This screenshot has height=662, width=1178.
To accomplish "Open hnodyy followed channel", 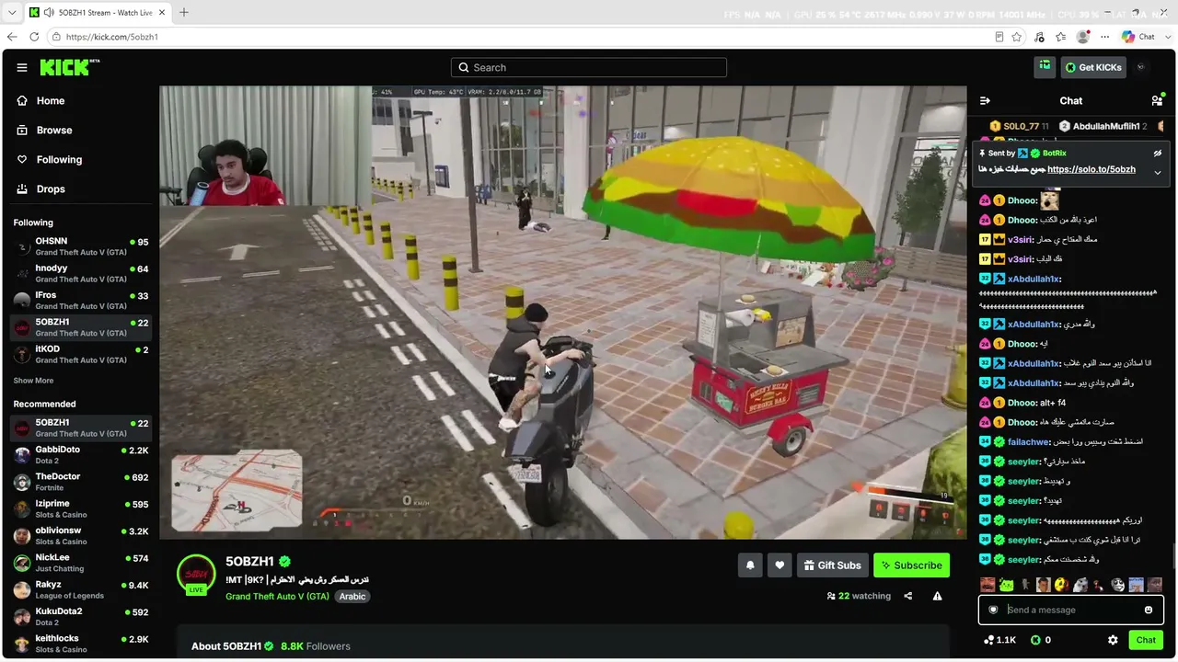I will (80, 274).
